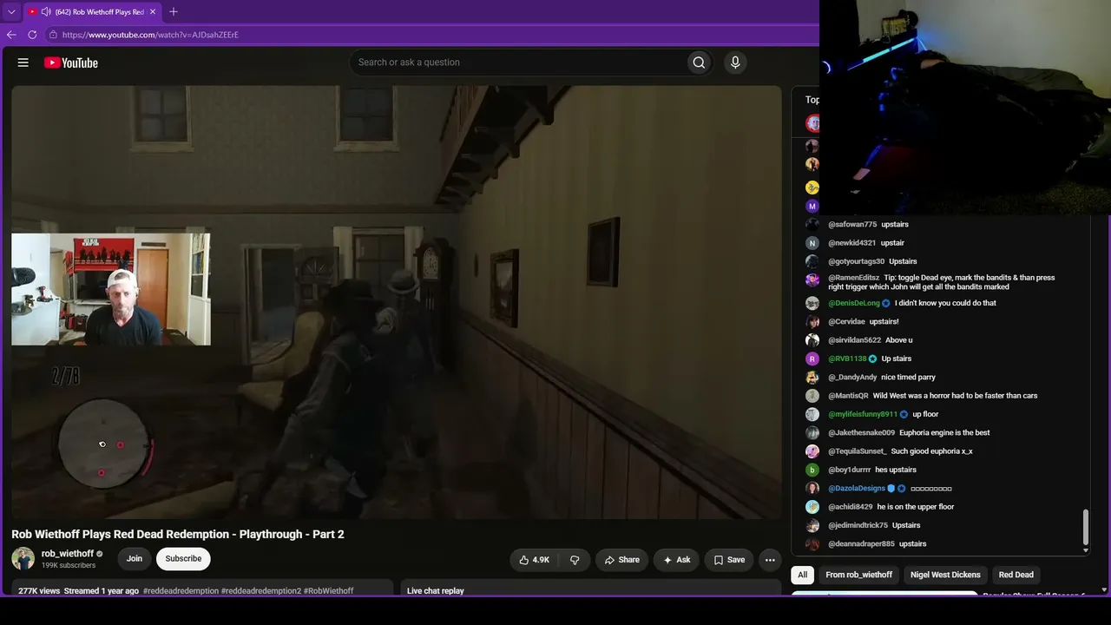Open @Jakethesnake009 chat avatar
The image size is (1111, 625).
(x=812, y=433)
